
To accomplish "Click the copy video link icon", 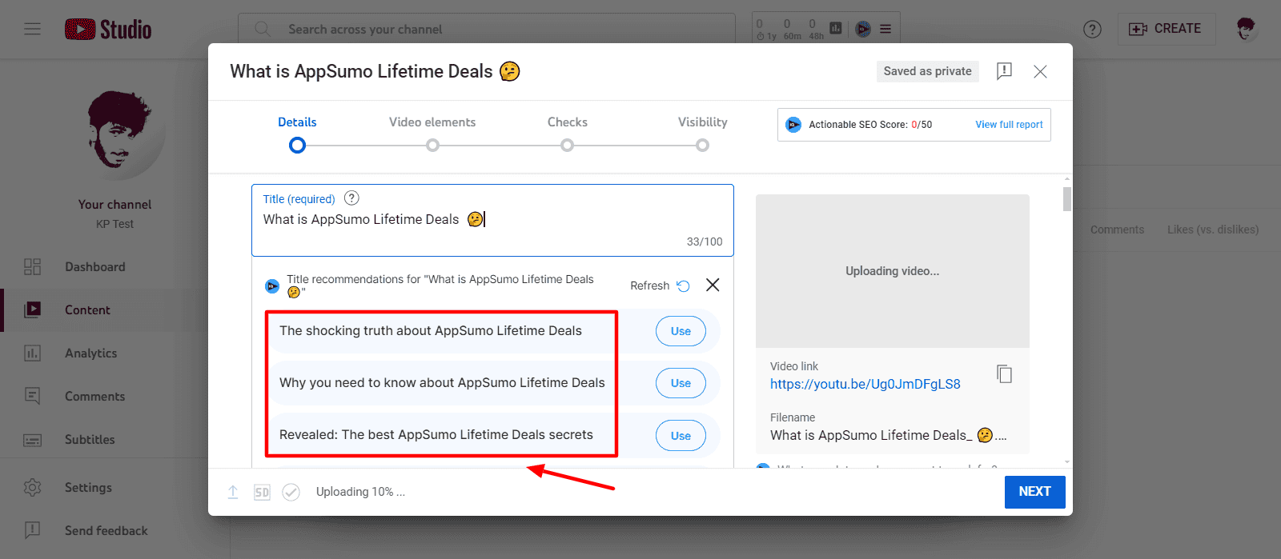I will pos(1004,374).
